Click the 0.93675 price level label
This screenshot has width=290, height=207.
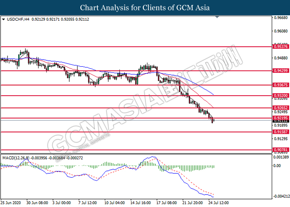tap(281, 85)
